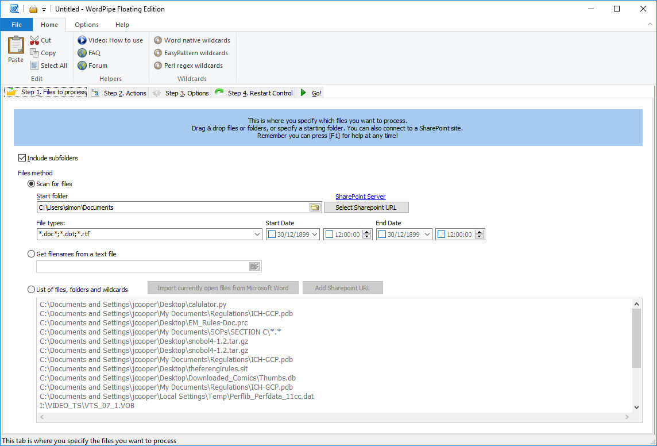Open the End Date calendar dropdown
The image size is (657, 446).
tap(426, 234)
